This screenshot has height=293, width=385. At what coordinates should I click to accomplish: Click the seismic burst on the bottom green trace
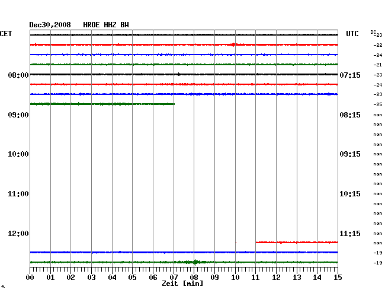click(195, 262)
